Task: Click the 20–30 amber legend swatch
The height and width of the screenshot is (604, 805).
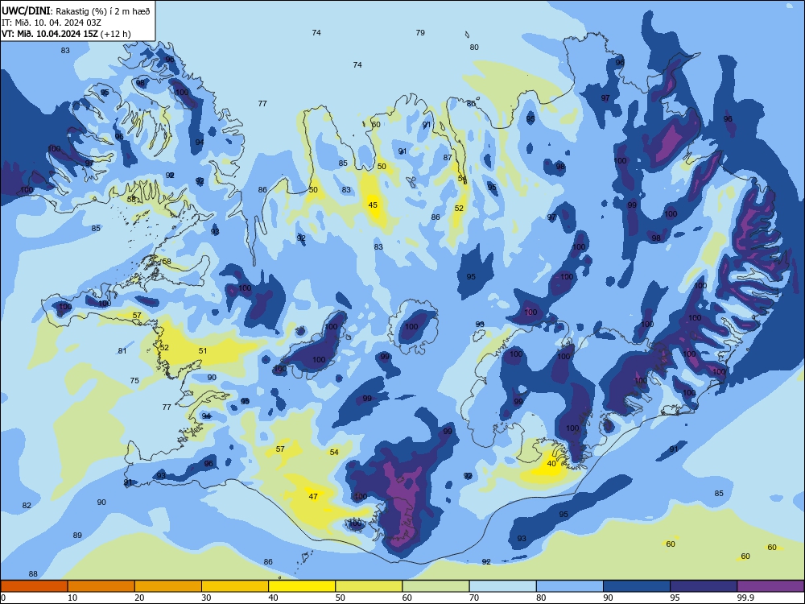Action: (168, 586)
